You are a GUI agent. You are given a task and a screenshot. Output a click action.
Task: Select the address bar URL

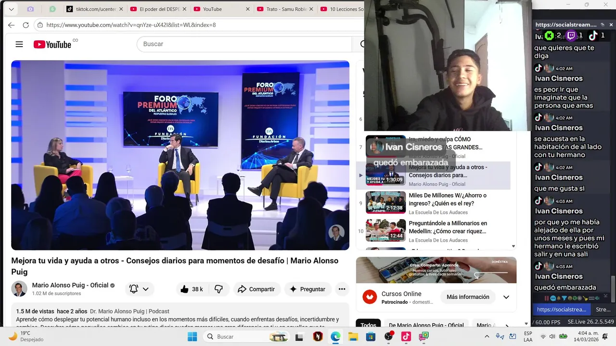click(131, 25)
